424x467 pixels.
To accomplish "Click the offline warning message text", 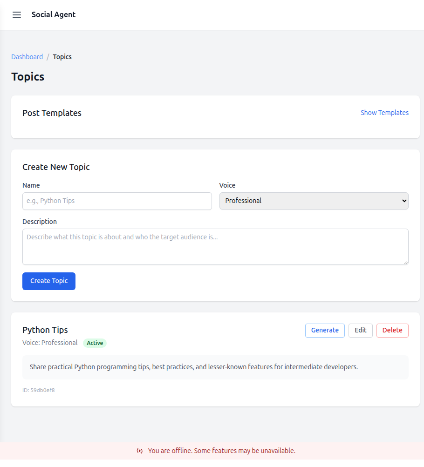I will (221, 451).
